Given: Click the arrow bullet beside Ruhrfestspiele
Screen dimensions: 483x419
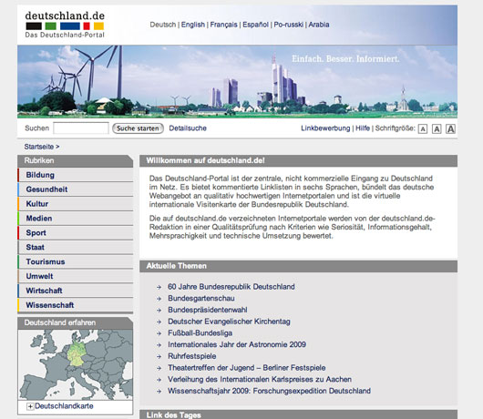Looking at the screenshot, I should coord(159,356).
